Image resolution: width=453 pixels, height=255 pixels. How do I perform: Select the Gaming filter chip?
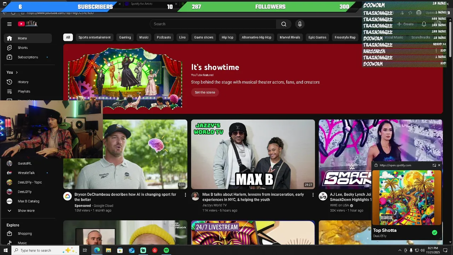click(x=125, y=37)
